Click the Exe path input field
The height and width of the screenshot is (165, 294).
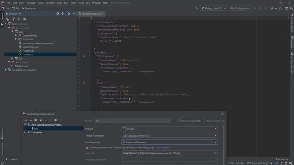coord(170,153)
